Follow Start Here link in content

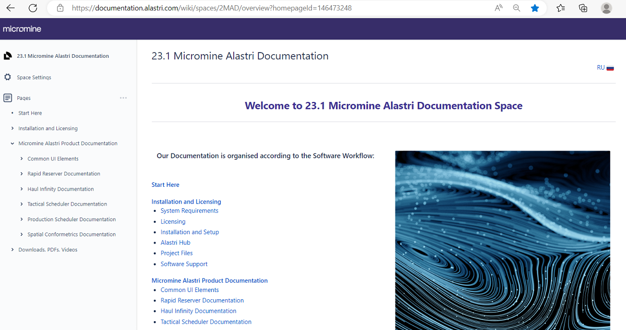click(165, 185)
